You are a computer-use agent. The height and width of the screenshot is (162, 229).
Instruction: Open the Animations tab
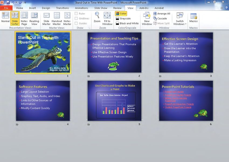click(x=81, y=8)
